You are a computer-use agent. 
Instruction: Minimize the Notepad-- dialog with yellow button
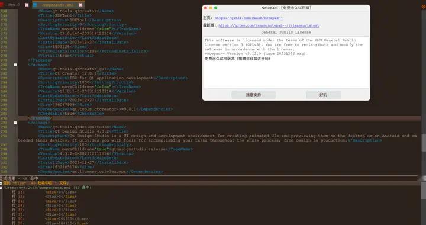click(211, 8)
